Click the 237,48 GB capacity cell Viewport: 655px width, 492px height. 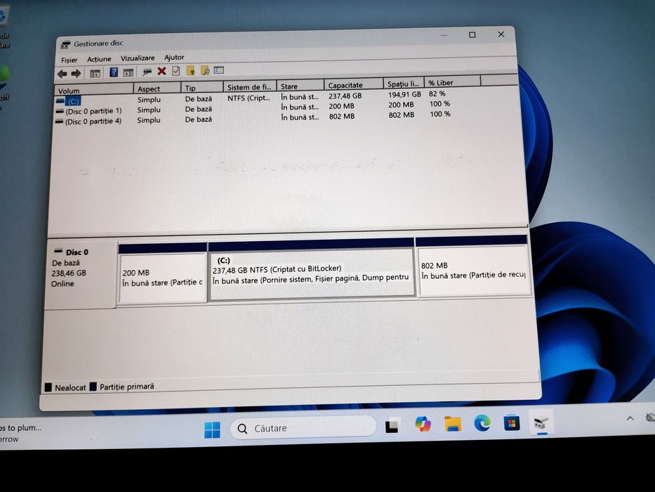(x=345, y=96)
